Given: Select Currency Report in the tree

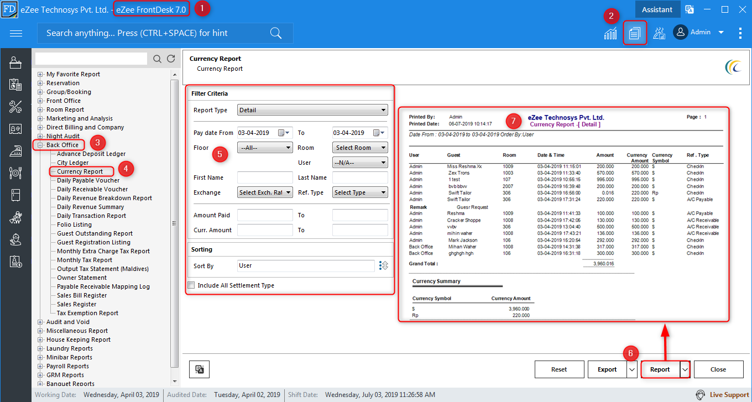Looking at the screenshot, I should tap(80, 171).
